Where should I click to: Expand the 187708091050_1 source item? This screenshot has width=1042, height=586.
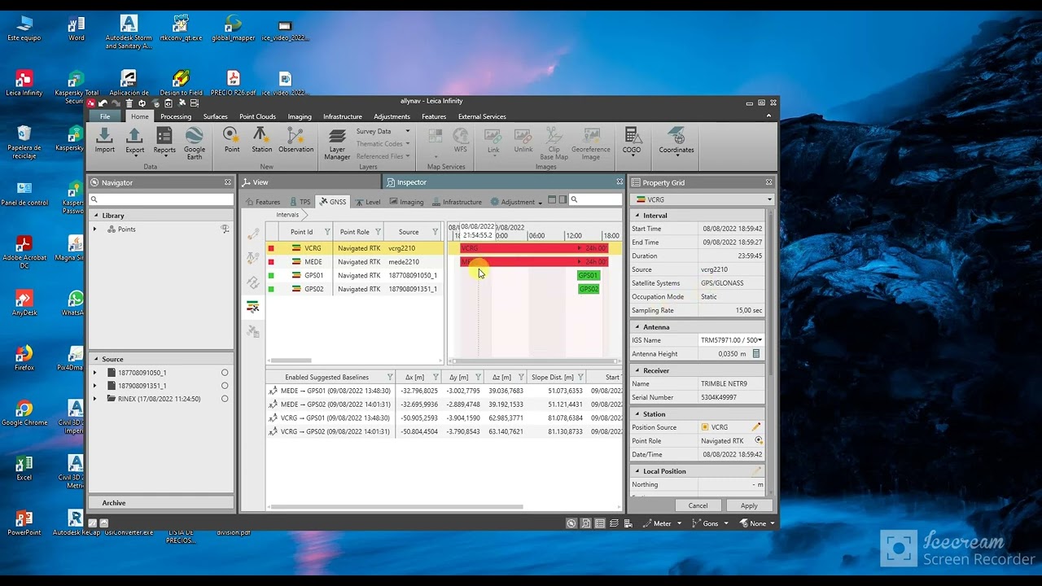click(x=95, y=373)
